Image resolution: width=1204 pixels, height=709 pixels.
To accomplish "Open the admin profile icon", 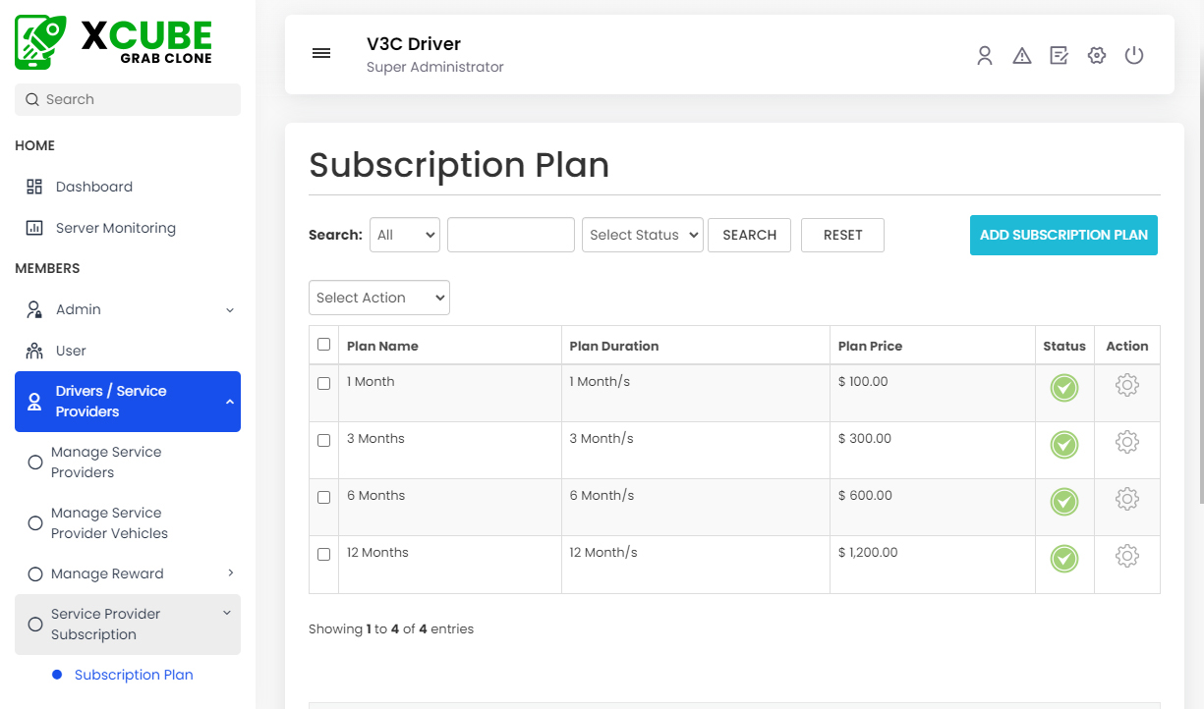I will [985, 56].
